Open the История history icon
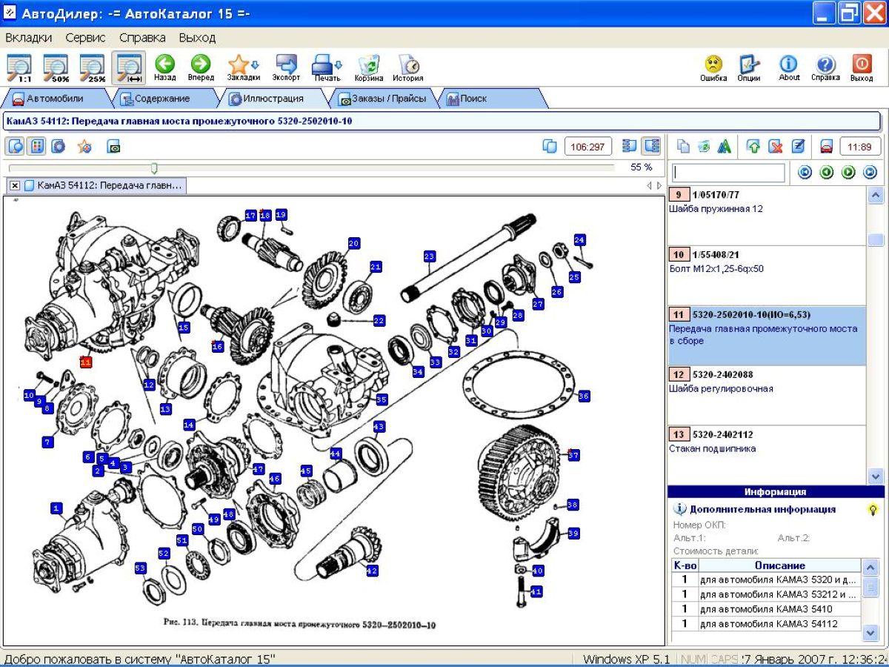The width and height of the screenshot is (889, 667). pos(408,68)
